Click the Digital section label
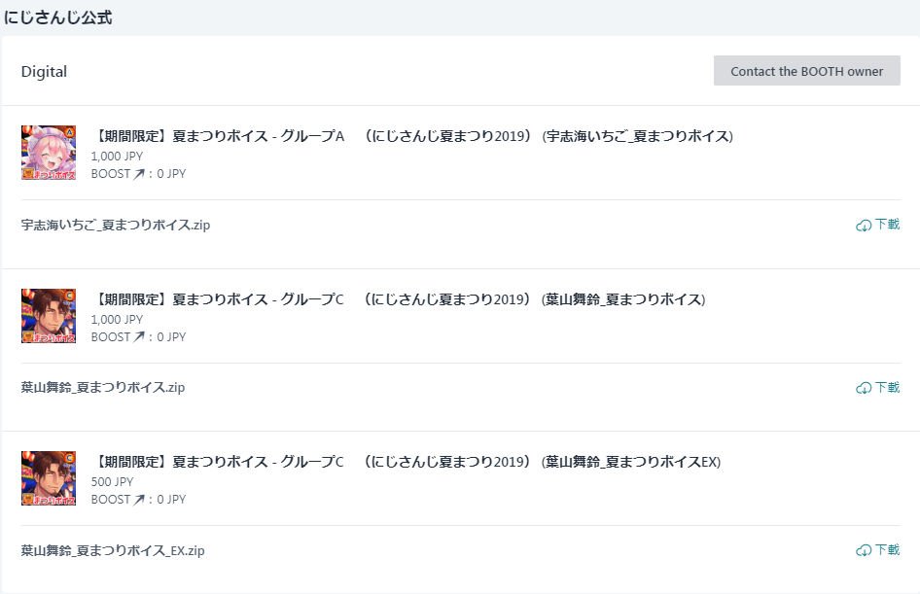The width and height of the screenshot is (920, 594). (44, 72)
